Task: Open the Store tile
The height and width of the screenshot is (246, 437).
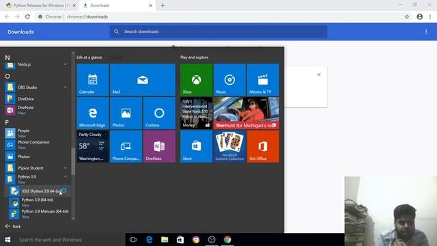Action: coord(196,146)
